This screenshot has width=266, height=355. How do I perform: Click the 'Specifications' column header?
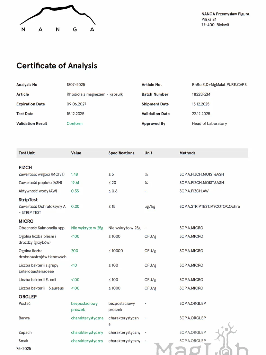tap(121, 153)
